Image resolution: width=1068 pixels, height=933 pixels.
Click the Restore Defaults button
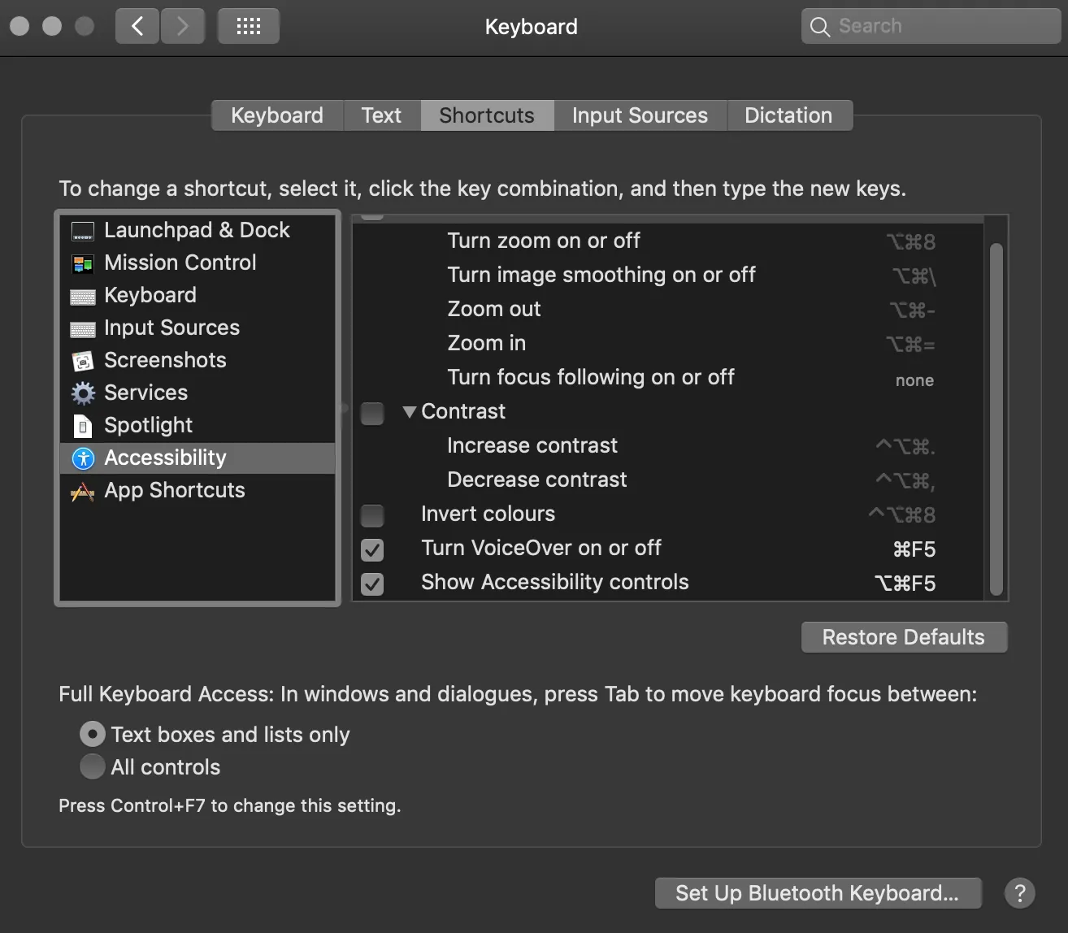tap(904, 637)
